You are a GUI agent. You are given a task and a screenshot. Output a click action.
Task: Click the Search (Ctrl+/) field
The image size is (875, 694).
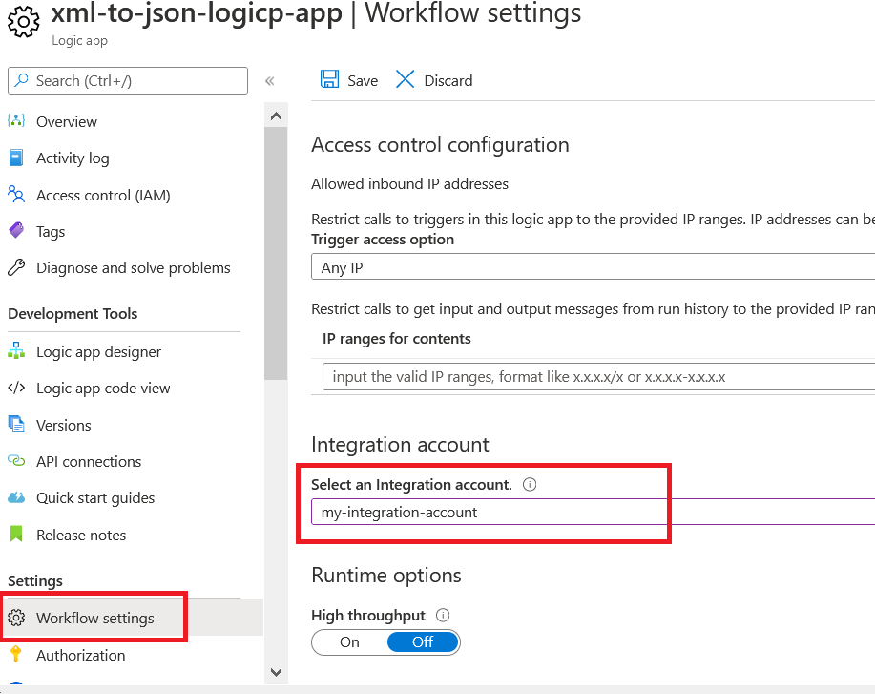128,80
